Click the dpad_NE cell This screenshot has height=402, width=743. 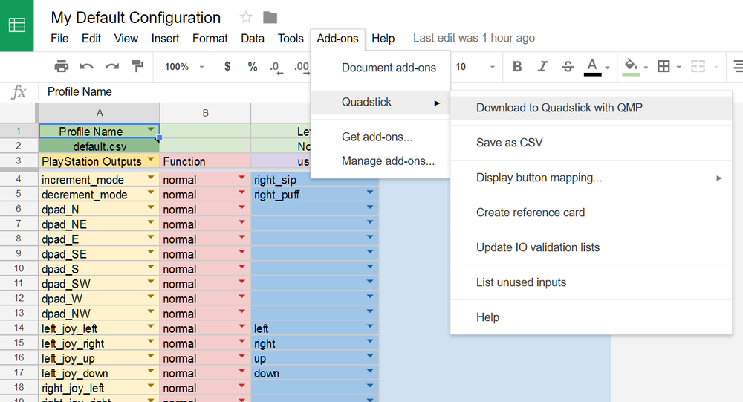[x=99, y=224]
